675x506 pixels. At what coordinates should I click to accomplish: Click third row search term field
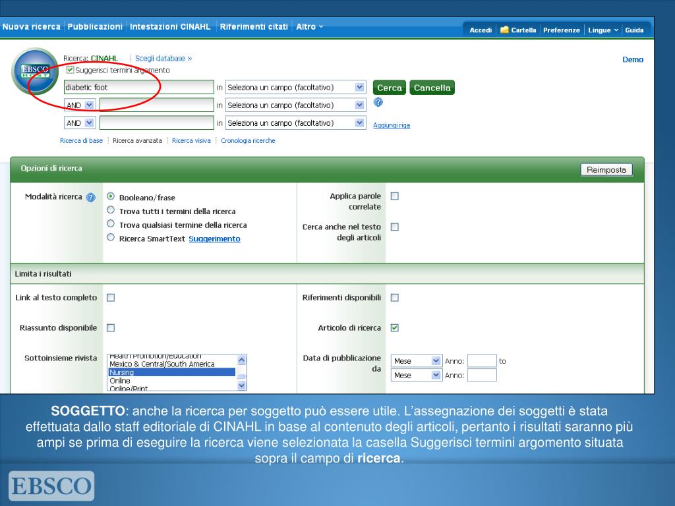157,123
